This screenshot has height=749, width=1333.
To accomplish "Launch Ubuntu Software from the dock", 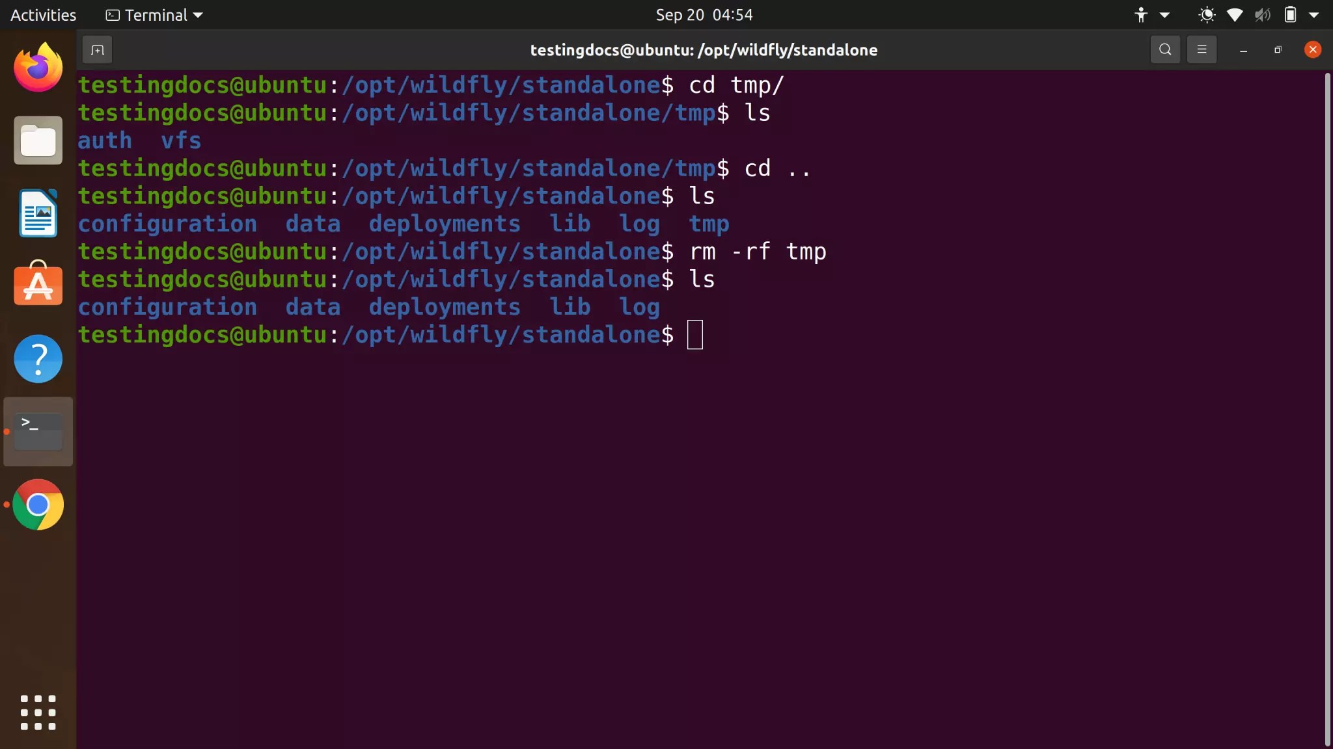I will pos(37,285).
